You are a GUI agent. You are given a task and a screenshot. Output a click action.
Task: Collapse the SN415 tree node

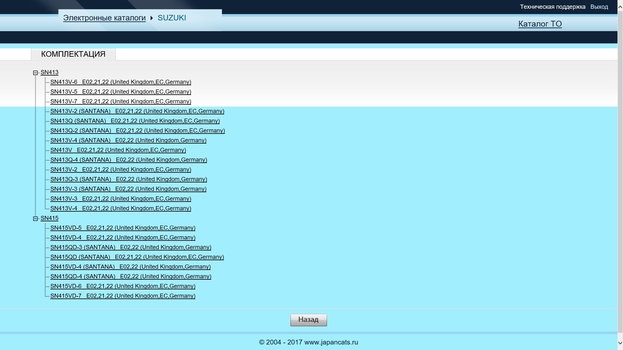tap(35, 219)
